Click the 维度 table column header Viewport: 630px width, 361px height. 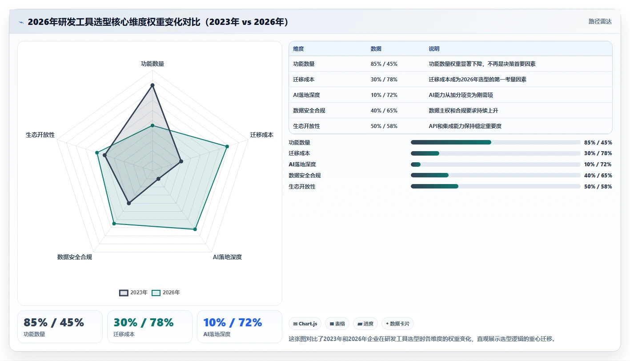(x=298, y=49)
